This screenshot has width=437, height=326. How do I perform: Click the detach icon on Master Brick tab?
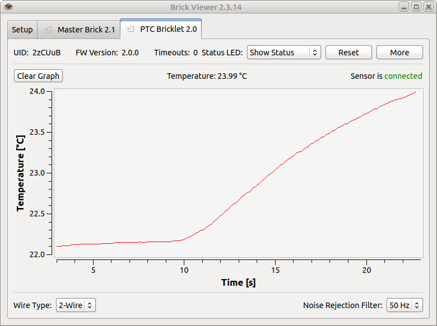click(48, 30)
